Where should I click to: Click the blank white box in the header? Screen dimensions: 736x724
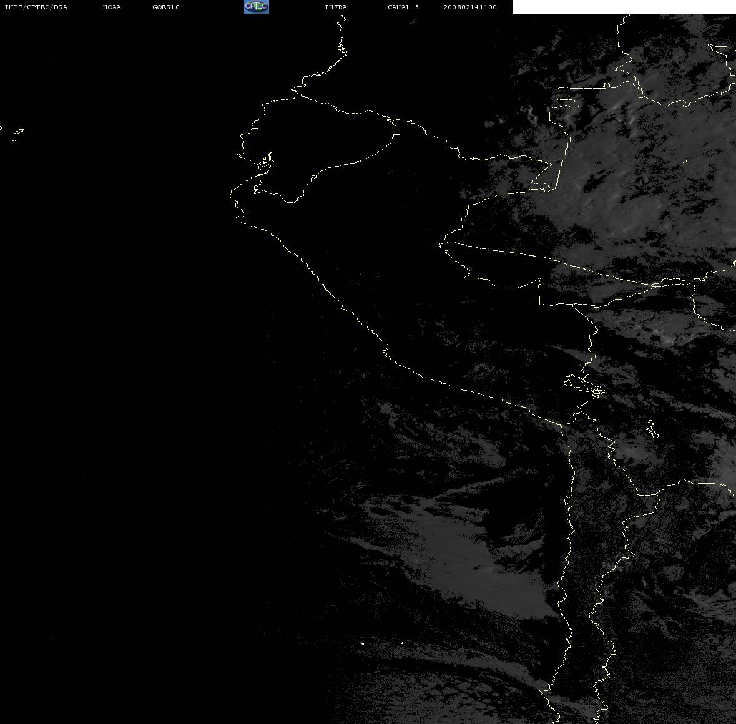(x=624, y=7)
